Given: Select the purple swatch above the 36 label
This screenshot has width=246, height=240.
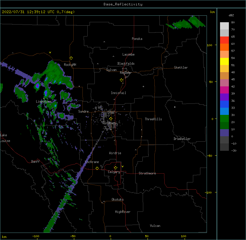Looking at the screenshot, I should (224, 97).
